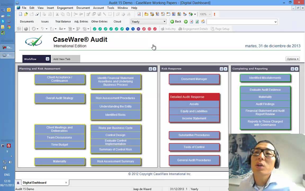Click the Home house icon
This screenshot has width=305, height=191.
point(203,22)
